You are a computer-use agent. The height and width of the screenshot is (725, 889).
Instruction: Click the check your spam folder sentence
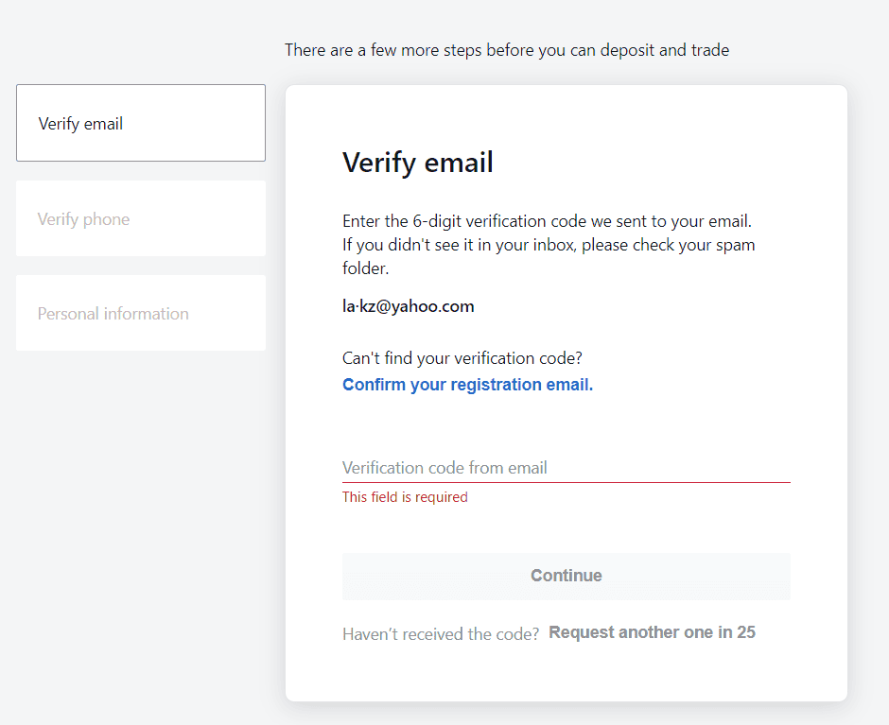pos(549,256)
